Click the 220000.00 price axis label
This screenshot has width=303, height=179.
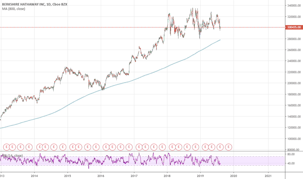[x=294, y=72]
